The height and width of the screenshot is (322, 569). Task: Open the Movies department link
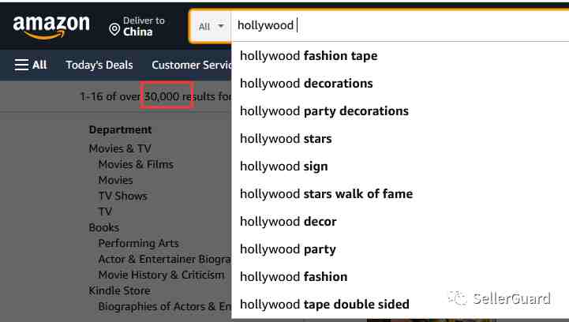115,180
